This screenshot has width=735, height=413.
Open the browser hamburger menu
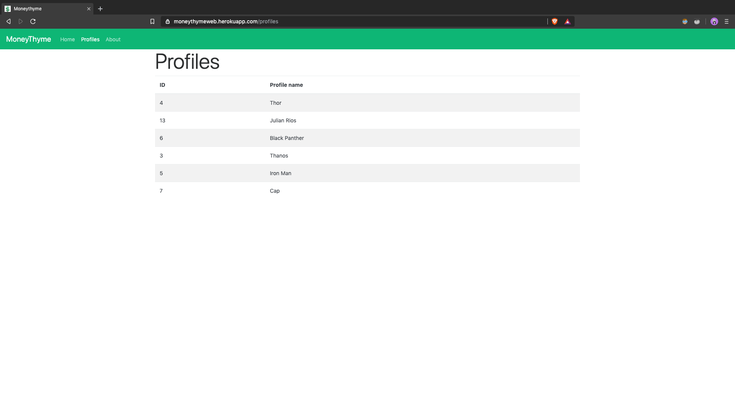point(727,21)
